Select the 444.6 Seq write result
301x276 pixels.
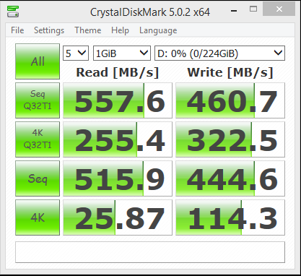pos(230,178)
